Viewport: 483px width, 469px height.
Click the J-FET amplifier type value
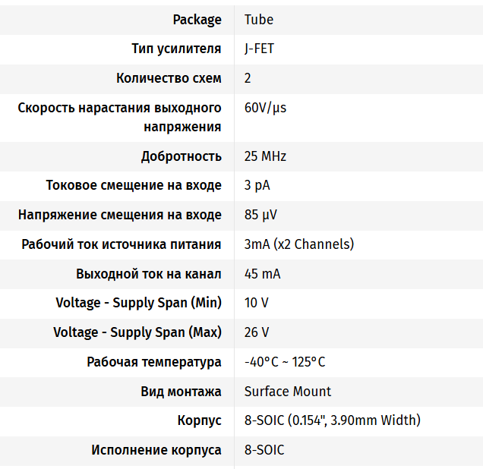(259, 49)
